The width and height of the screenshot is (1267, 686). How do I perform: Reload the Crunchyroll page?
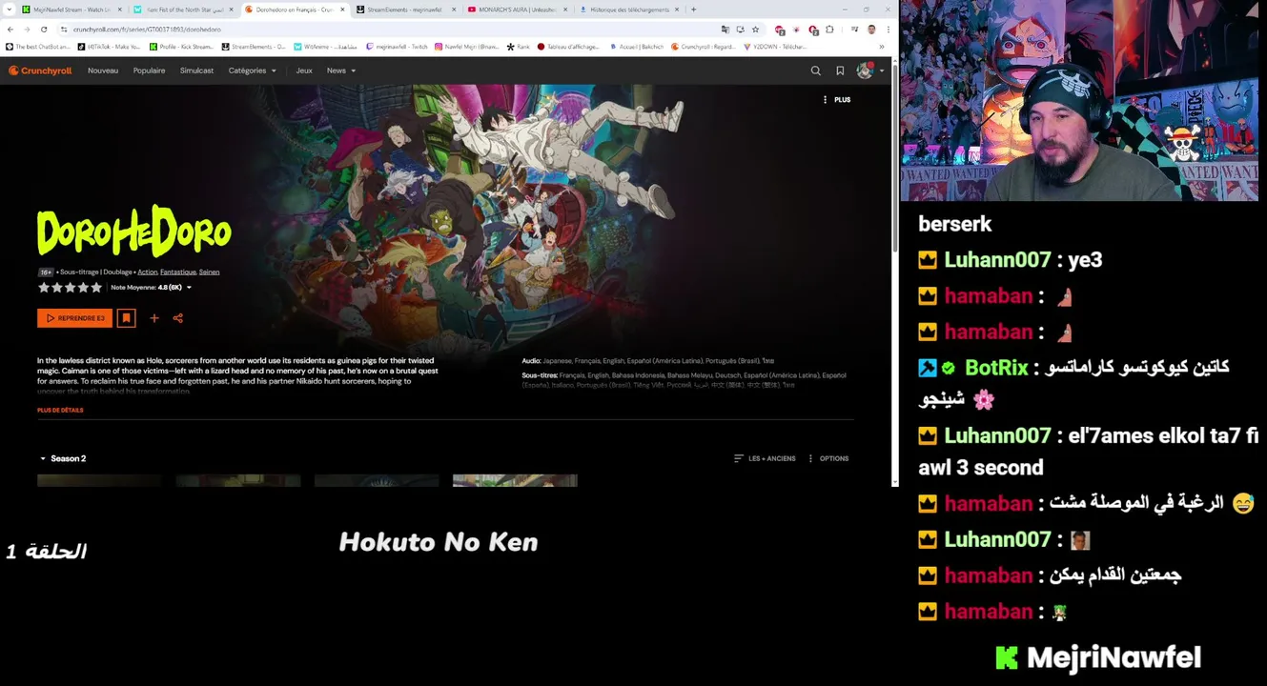click(44, 30)
